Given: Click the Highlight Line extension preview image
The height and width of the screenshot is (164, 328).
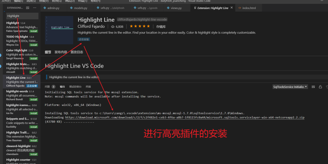Looking at the screenshot, I should (59, 30).
